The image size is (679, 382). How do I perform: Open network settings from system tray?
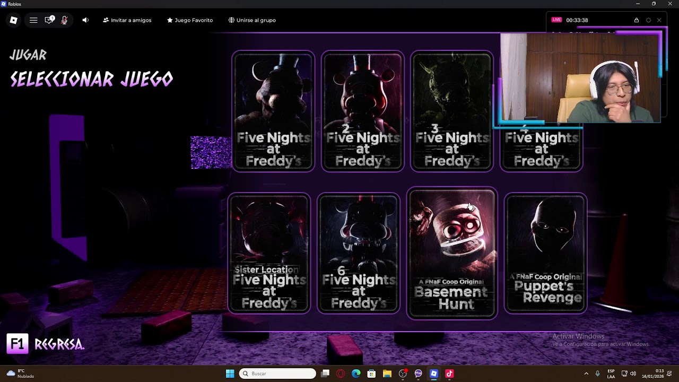[624, 374]
